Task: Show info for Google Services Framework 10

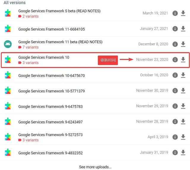Action: [175, 60]
